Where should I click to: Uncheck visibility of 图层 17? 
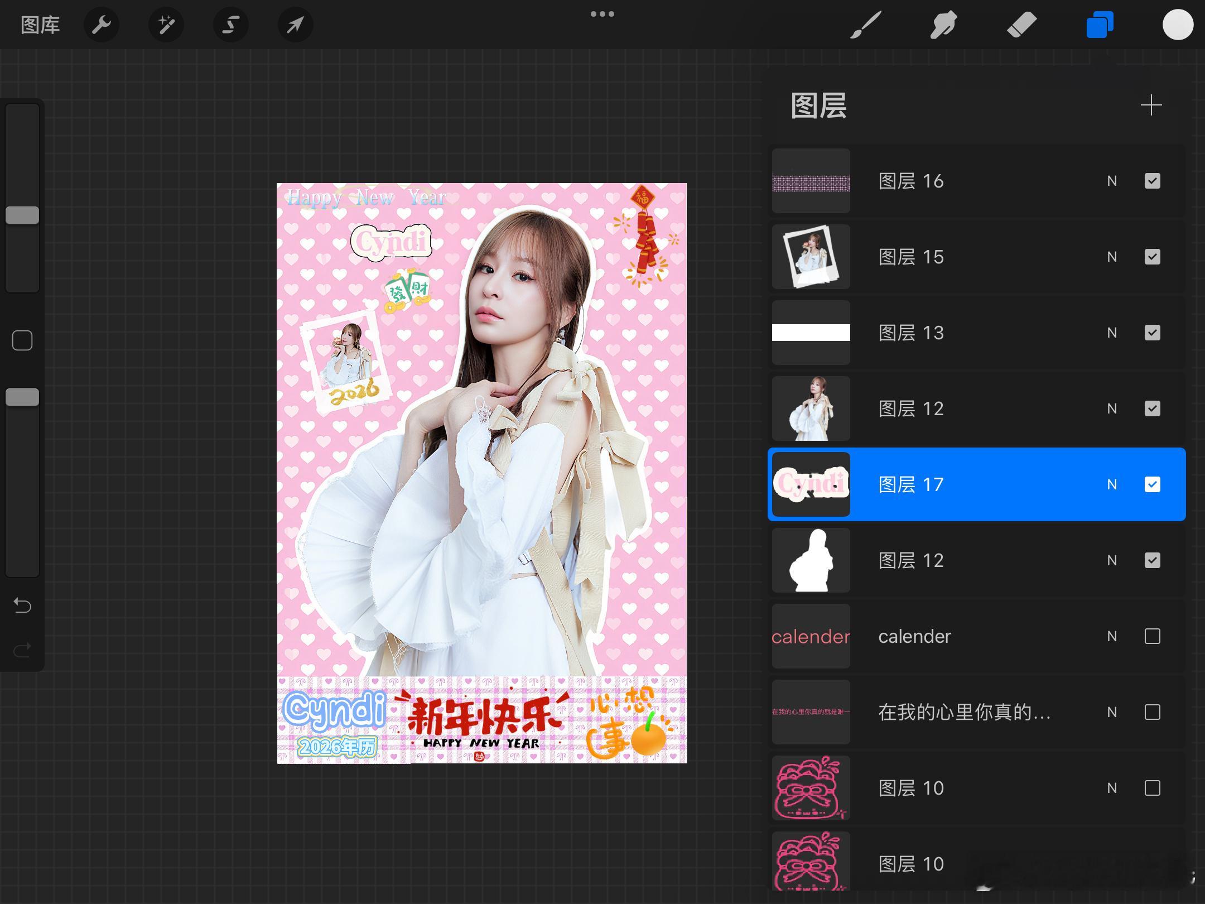1152,484
